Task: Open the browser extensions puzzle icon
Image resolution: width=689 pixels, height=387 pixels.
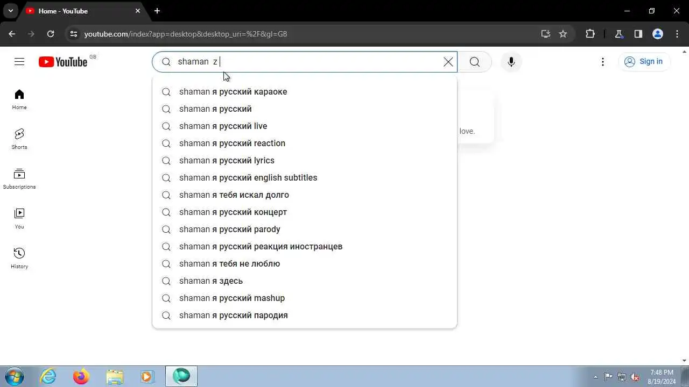Action: 590,34
